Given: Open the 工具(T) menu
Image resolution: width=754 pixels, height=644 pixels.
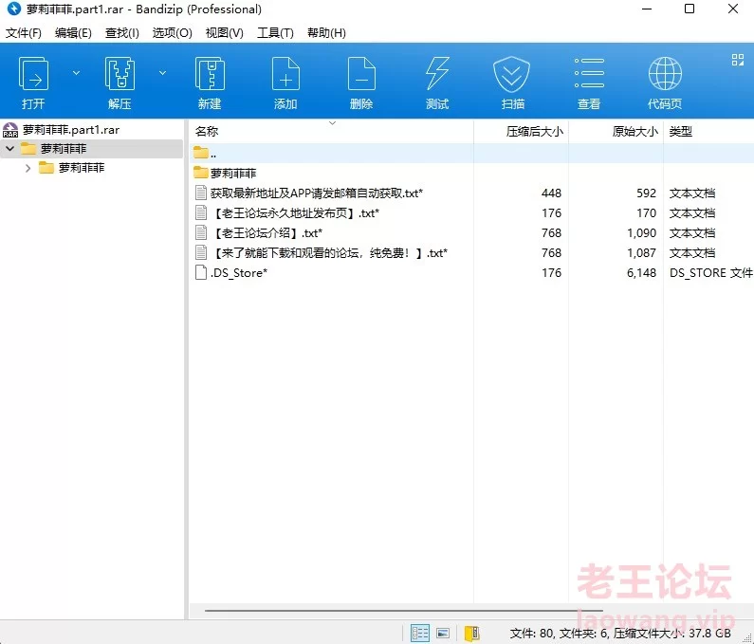Looking at the screenshot, I should 275,32.
